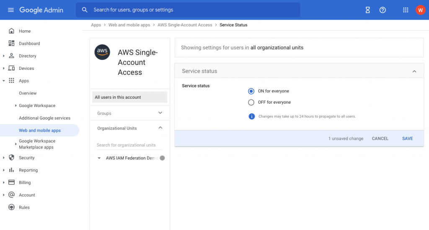The height and width of the screenshot is (230, 429).
Task: Expand the Billing sidebar arrow
Action: pyautogui.click(x=4, y=182)
